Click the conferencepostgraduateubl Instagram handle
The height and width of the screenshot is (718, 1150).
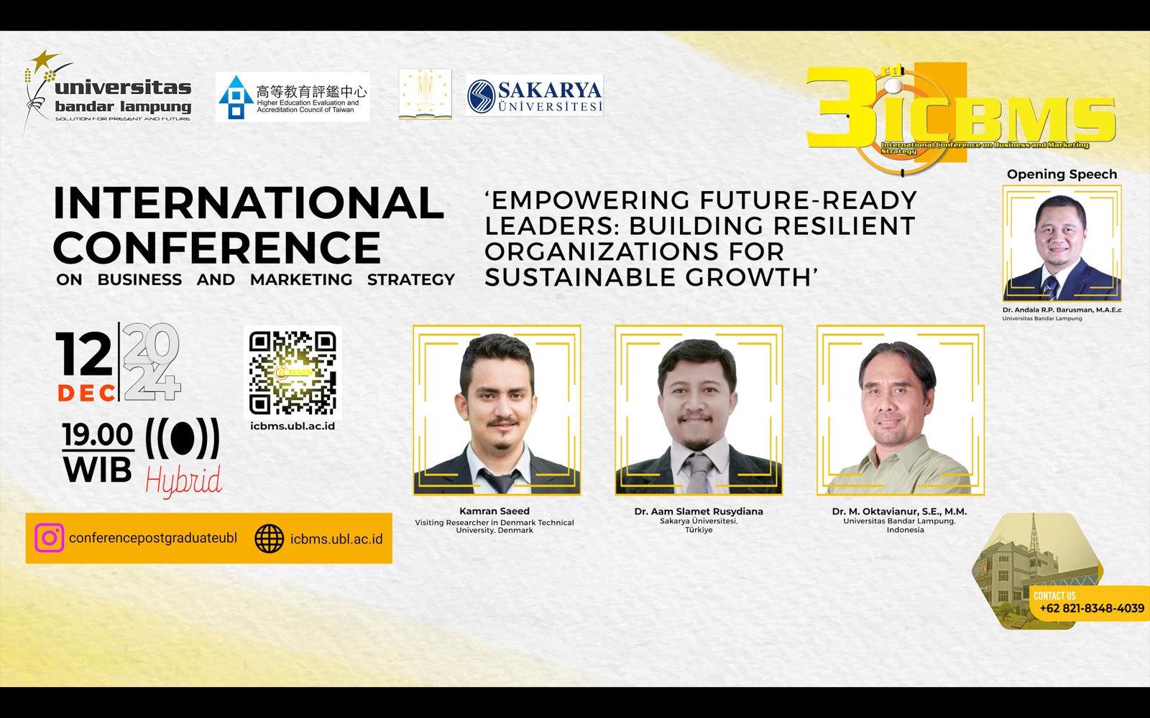pyautogui.click(x=153, y=538)
